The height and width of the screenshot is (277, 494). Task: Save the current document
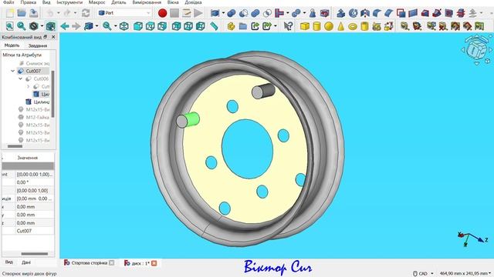(33, 13)
